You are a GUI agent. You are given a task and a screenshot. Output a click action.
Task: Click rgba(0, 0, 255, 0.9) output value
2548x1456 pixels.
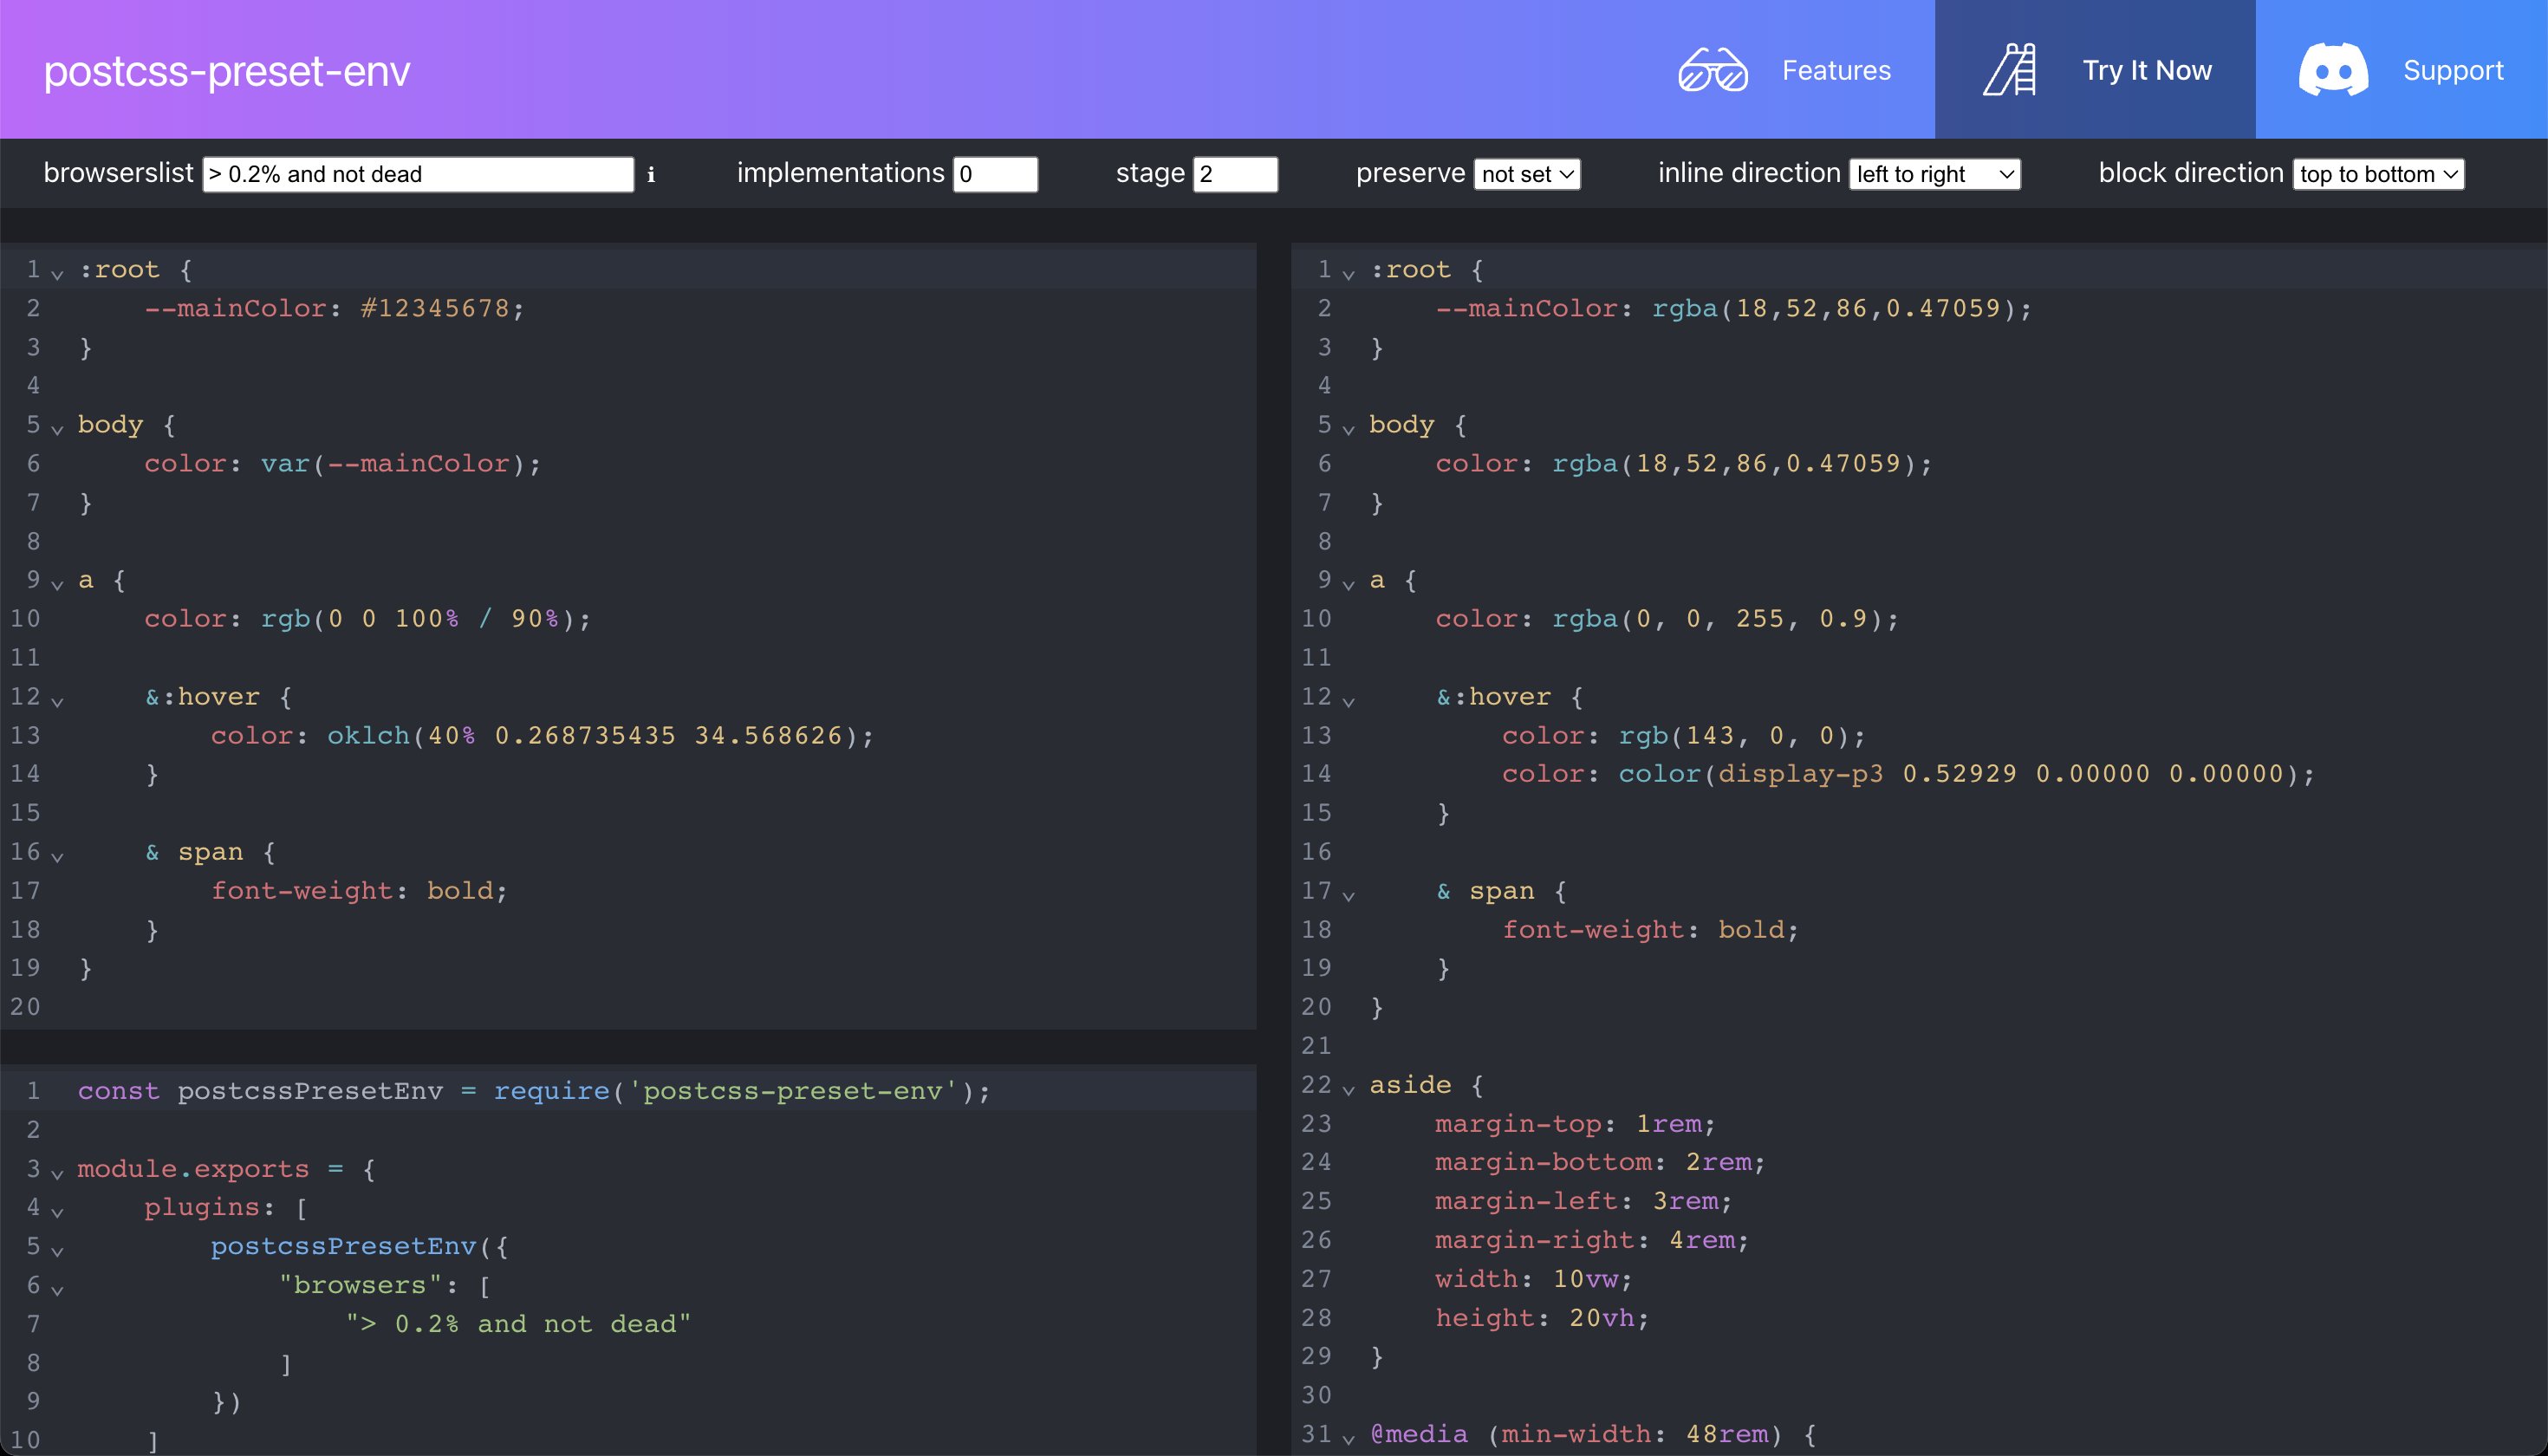coord(1717,618)
